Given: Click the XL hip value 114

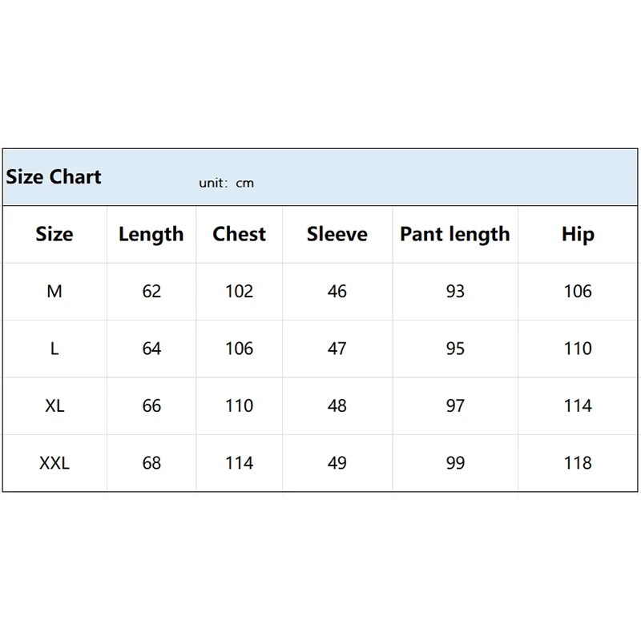Looking at the screenshot, I should tap(578, 406).
